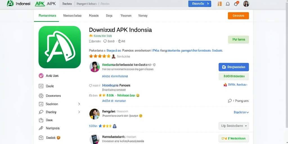Click the blue header button
This screenshot has height=144, width=288.
pos(200,4)
